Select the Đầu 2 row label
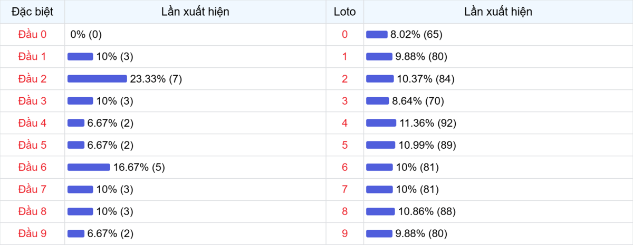This screenshot has width=633, height=245. [32, 79]
